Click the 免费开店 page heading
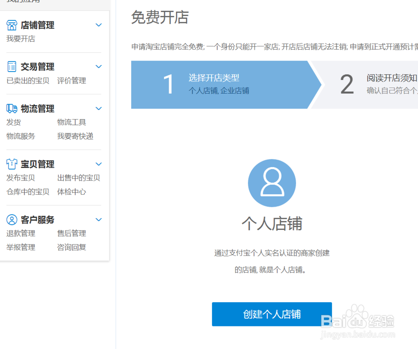This screenshot has height=349, width=418. tap(160, 17)
